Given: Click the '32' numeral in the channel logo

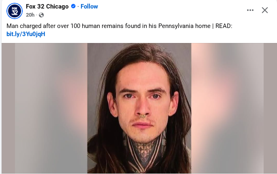Looking at the screenshot, I should tap(15, 13).
